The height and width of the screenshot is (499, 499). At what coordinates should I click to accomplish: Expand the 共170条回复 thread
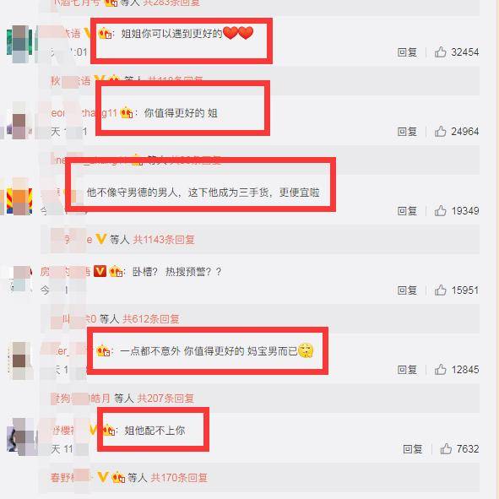[179, 477]
